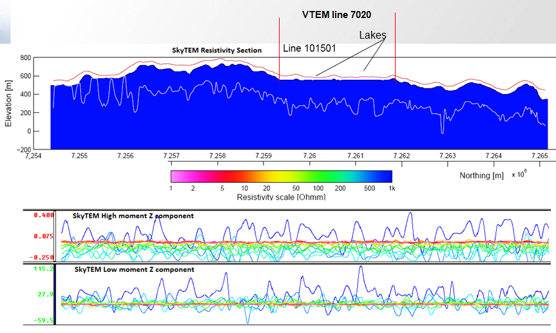Select 'SkyTEM Resistivity Section' heading
Image resolution: width=556 pixels, height=333 pixels.
tap(216, 50)
